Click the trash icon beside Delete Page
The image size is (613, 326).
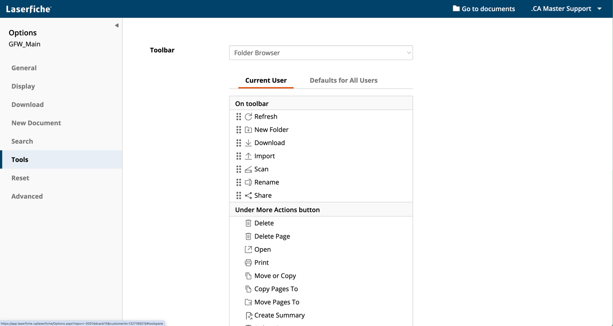pos(248,236)
